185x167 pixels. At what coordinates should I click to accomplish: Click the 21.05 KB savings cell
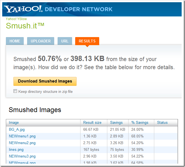(x=118, y=129)
